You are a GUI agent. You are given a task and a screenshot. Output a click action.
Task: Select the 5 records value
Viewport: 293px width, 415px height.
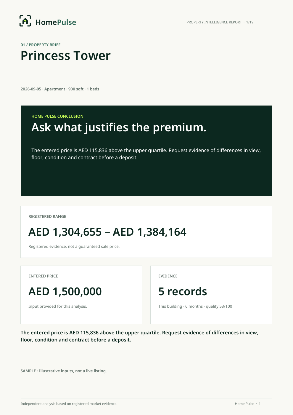183,291
